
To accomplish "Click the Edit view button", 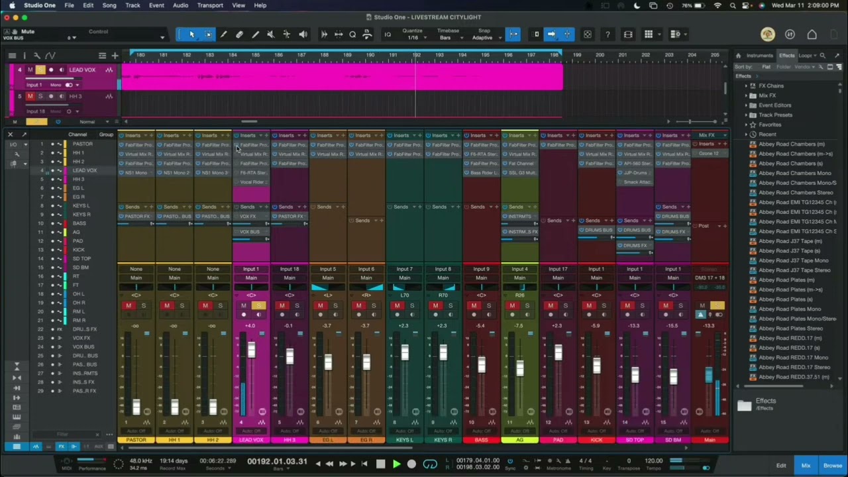I will pyautogui.click(x=781, y=466).
